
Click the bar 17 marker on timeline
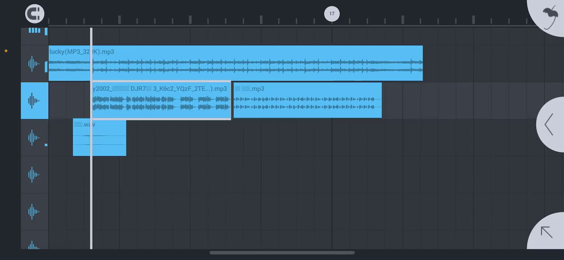pos(332,14)
